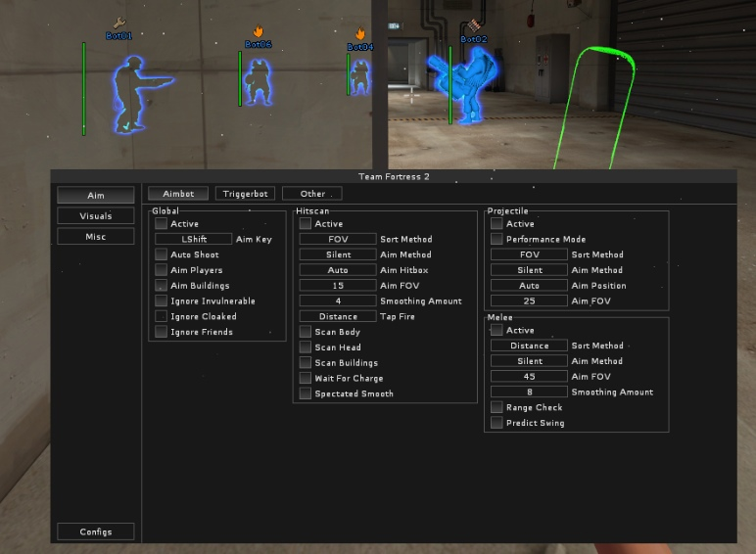Toggle Wait For Charge checkbox

tap(306, 378)
